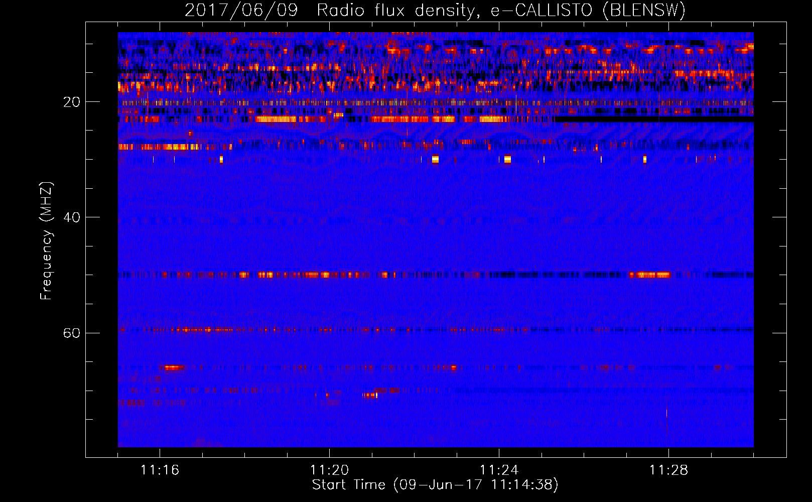Image resolution: width=812 pixels, height=502 pixels.
Task: Click the 'Start Time (09-Jun-17 11:14:38)' label
Action: click(x=435, y=484)
